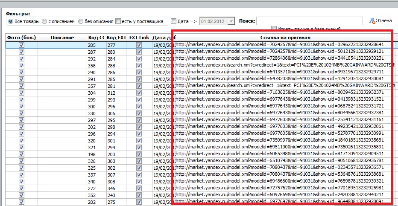Click link cell containing modelid=7275762
398x206 pixels.
pyautogui.click(x=285, y=188)
